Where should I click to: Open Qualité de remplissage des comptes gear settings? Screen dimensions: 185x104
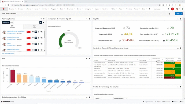pos(180,87)
